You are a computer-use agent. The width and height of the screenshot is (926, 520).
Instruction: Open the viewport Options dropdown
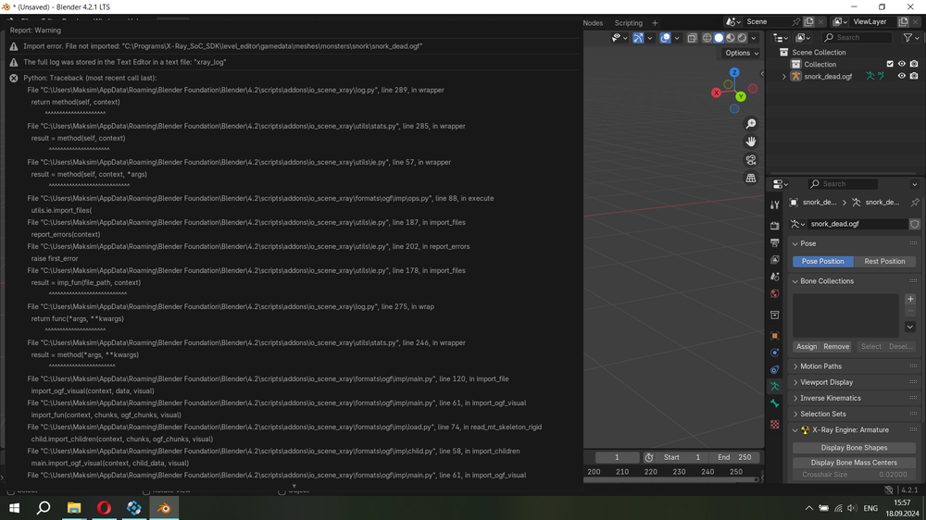click(x=741, y=53)
